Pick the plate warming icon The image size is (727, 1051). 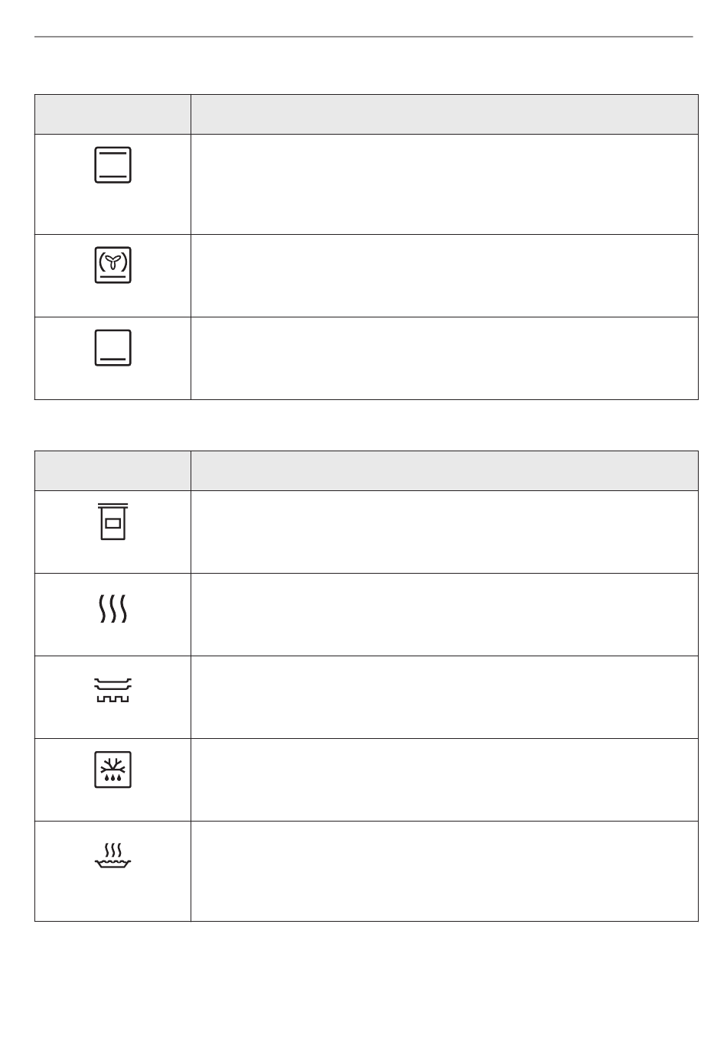(112, 690)
